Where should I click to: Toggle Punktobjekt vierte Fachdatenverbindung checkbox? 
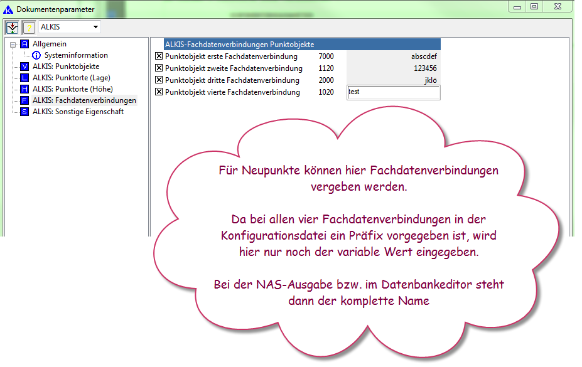pyautogui.click(x=159, y=92)
